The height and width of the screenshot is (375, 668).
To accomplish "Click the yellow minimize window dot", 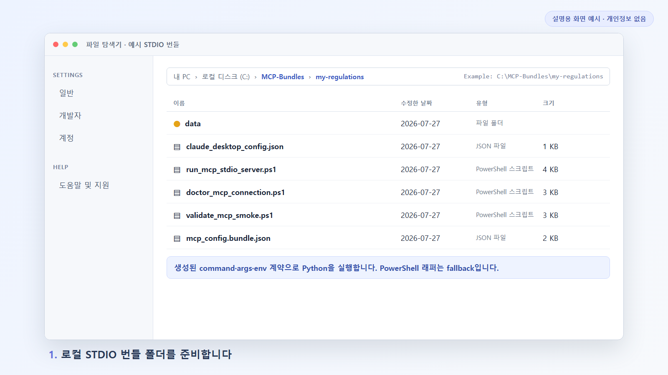I will tap(65, 44).
